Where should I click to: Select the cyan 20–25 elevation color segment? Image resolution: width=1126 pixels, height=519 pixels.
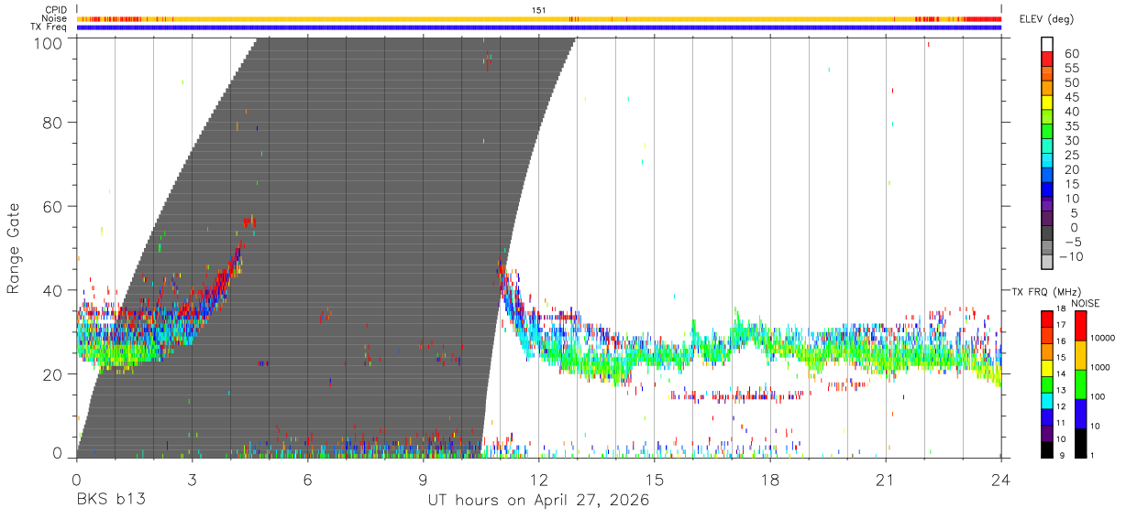pos(1048,162)
